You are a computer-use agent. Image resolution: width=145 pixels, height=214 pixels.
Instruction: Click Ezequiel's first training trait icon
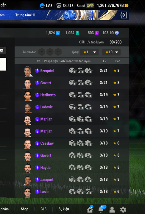pyautogui.click(x=72, y=71)
